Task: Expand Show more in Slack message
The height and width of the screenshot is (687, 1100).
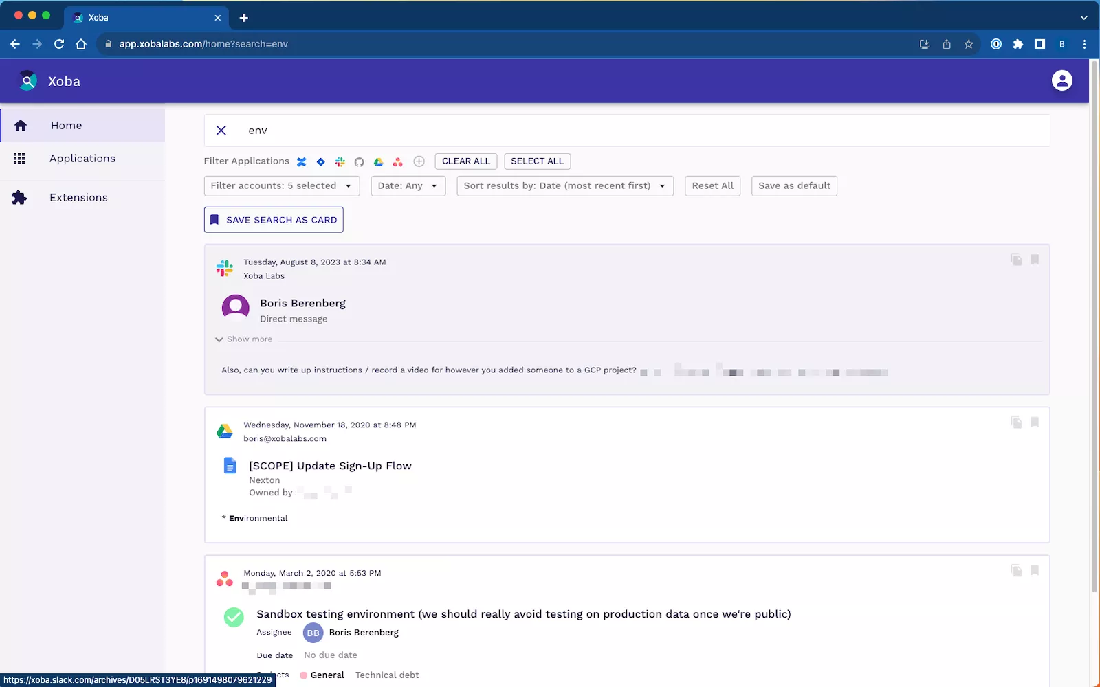Action: coord(244,339)
